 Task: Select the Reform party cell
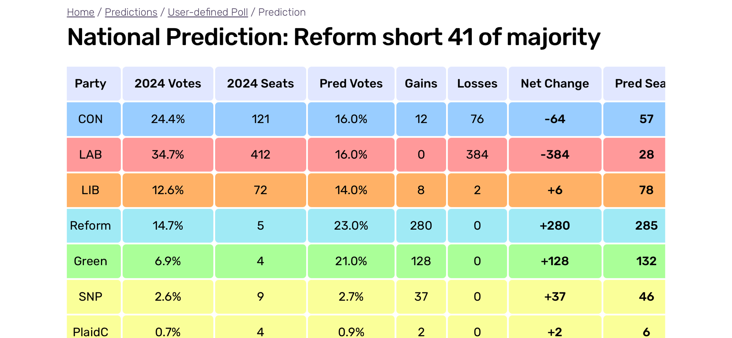click(x=90, y=225)
